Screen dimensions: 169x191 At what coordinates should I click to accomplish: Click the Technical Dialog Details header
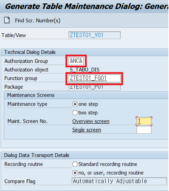[x=30, y=52]
